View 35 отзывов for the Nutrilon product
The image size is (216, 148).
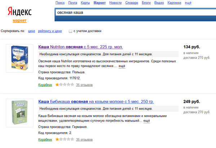(84, 85)
